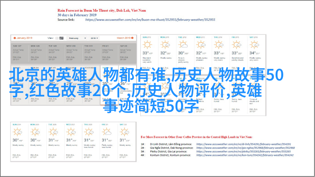Click the weather icon for WED 2/27
Screen dimensions: 315x177
click(x=71, y=132)
